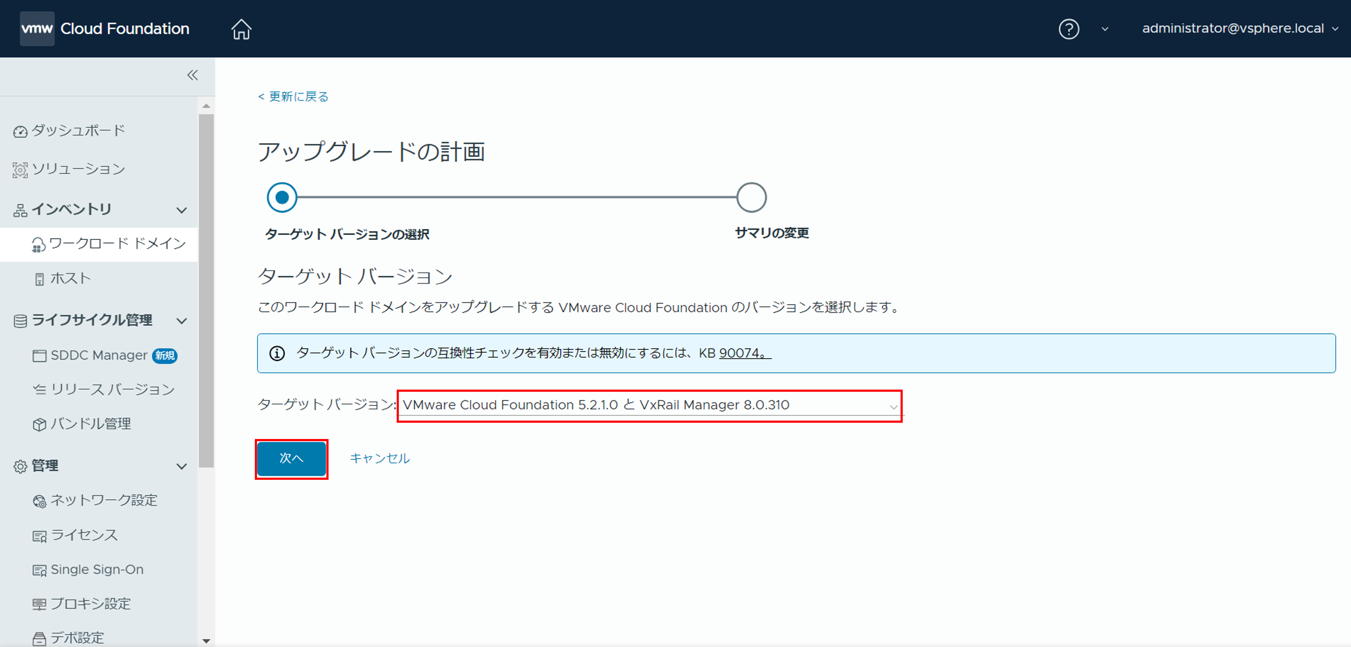The image size is (1351, 647).
Task: Click the ホスト server icon
Action: (39, 279)
